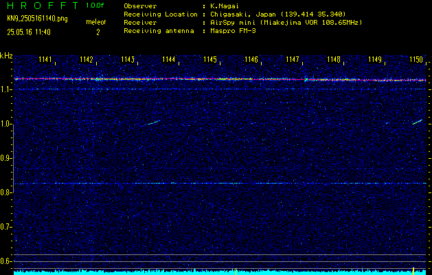Click the 1148 time marker
This screenshot has width=432, height=275.
coord(334,60)
